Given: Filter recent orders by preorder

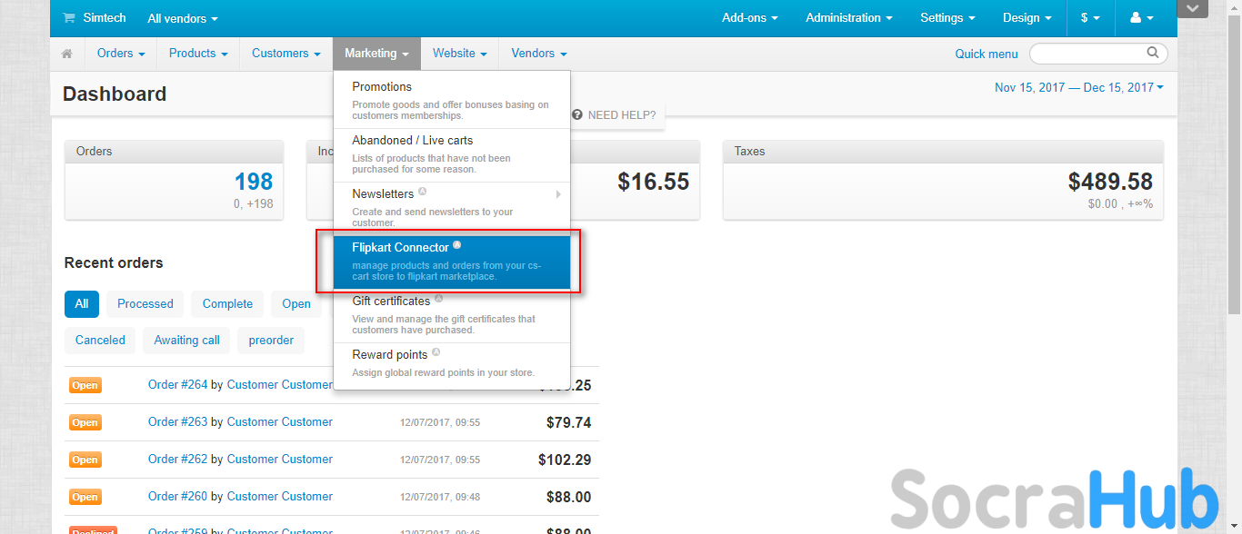Looking at the screenshot, I should (x=271, y=340).
